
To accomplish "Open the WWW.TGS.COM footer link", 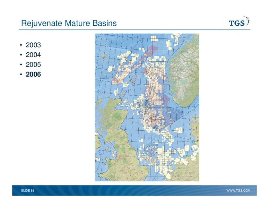I will [x=238, y=191].
